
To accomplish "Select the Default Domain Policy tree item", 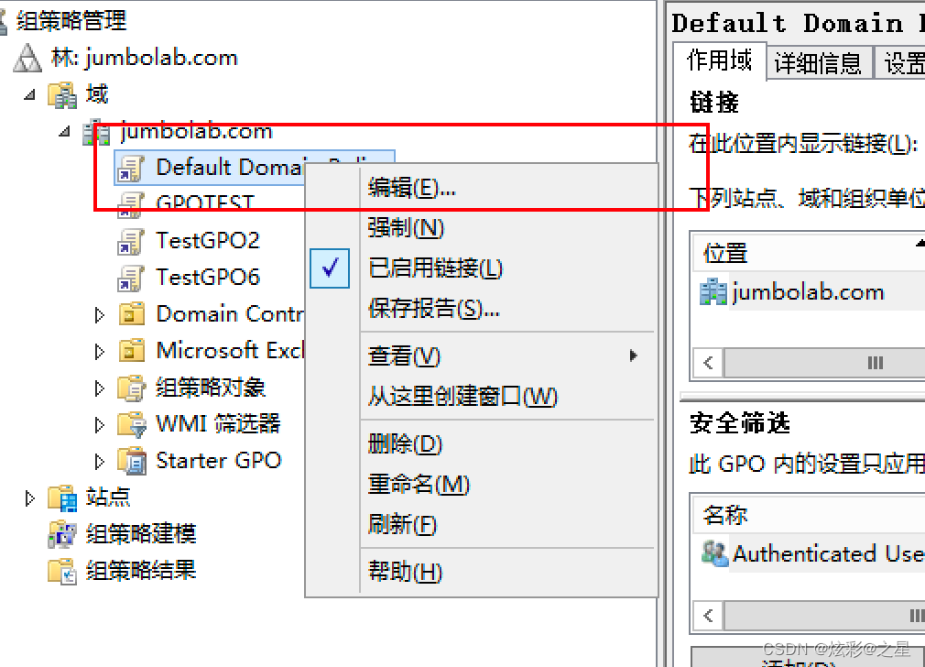I will point(255,169).
